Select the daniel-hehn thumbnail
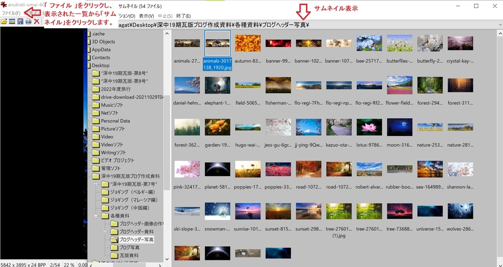 (x=187, y=85)
